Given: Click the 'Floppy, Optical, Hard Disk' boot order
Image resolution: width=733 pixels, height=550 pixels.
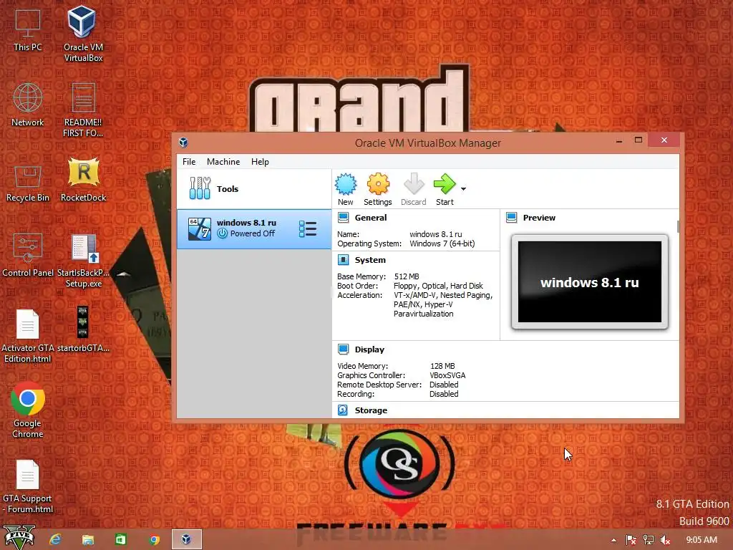Looking at the screenshot, I should point(438,286).
